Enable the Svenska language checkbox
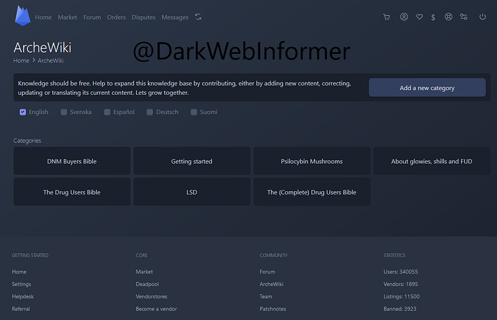 [64, 112]
